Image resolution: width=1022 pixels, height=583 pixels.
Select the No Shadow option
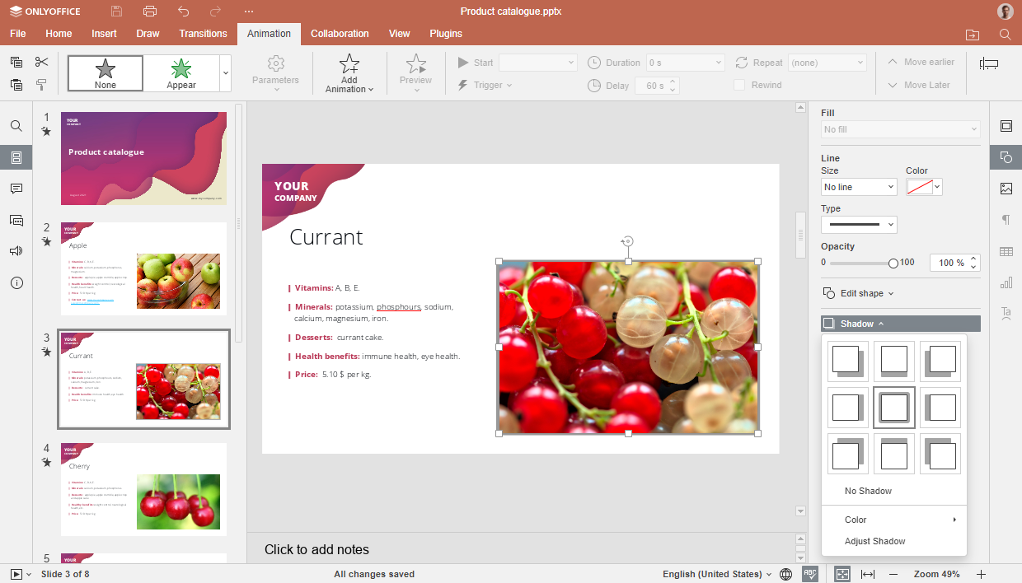tap(868, 491)
